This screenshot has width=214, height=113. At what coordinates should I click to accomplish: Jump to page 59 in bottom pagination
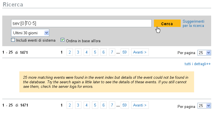tap(125, 105)
